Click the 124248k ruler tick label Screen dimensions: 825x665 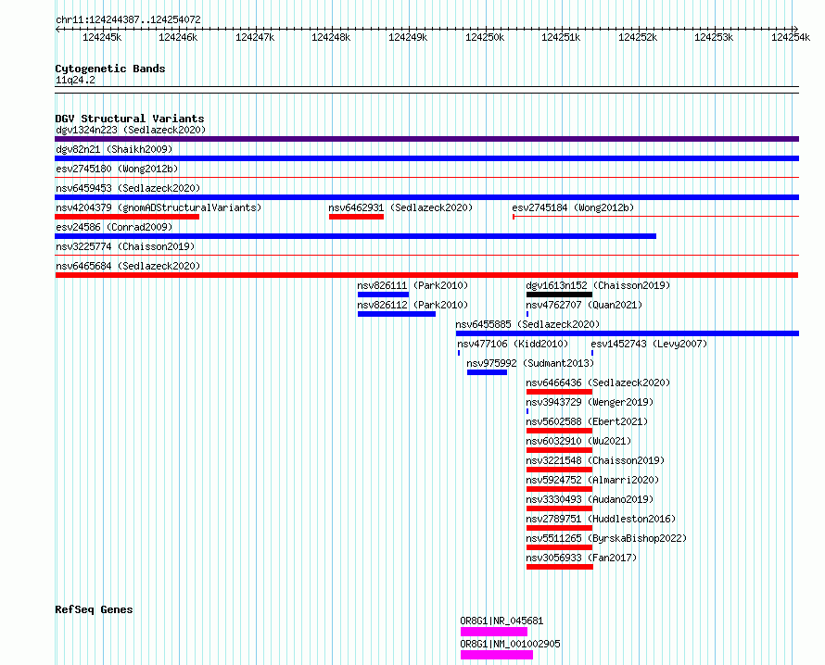coord(332,37)
